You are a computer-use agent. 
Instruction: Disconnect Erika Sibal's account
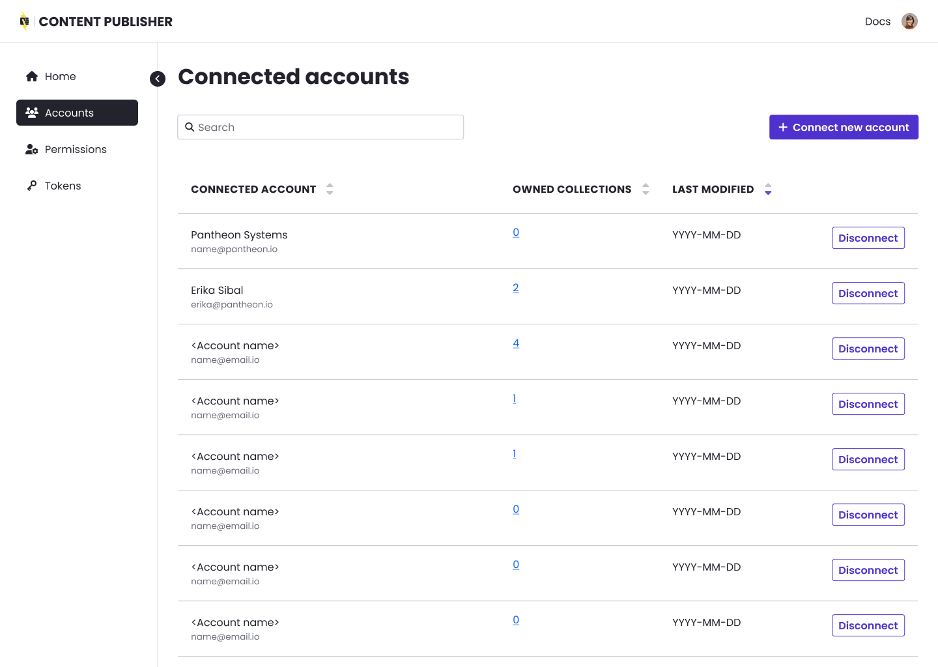click(868, 293)
